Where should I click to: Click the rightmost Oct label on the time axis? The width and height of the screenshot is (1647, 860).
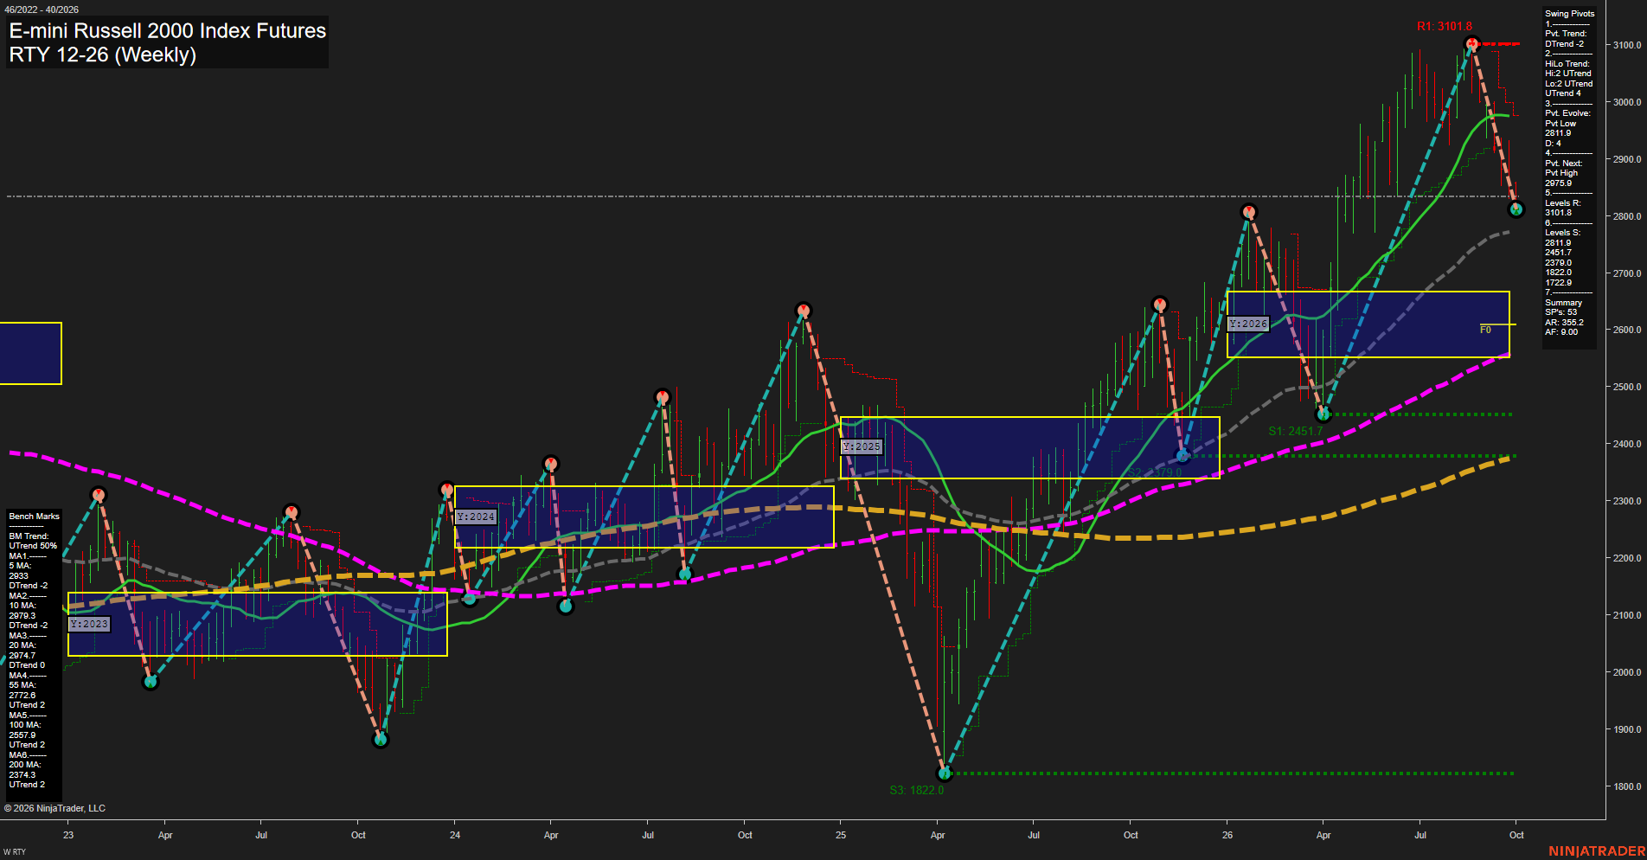(1516, 835)
